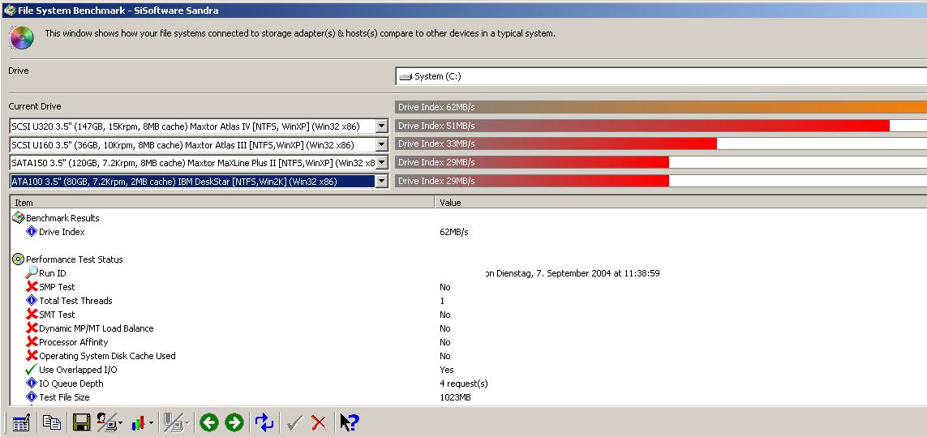Click the Value column header
The height and width of the screenshot is (437, 927).
click(681, 202)
